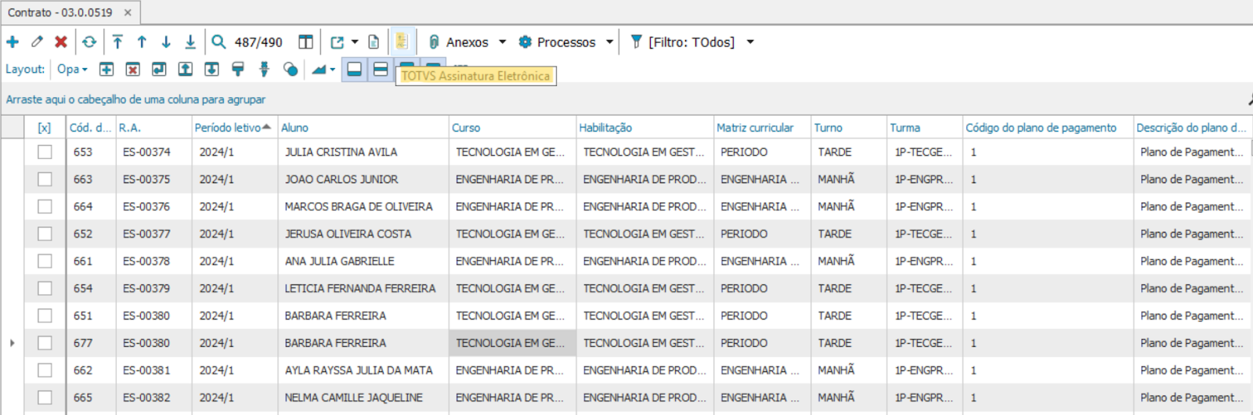Open the column chooser icon
The width and height of the screenshot is (1253, 415).
(x=306, y=41)
